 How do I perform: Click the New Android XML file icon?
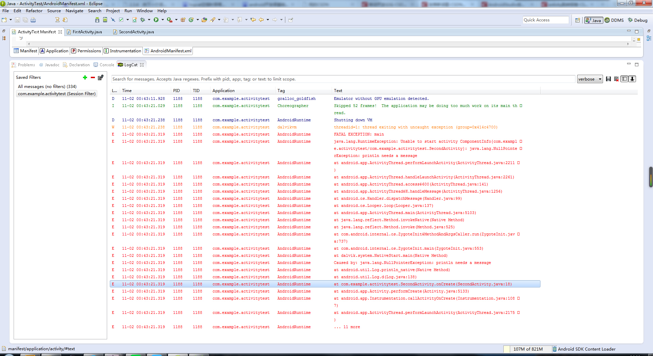(135, 20)
